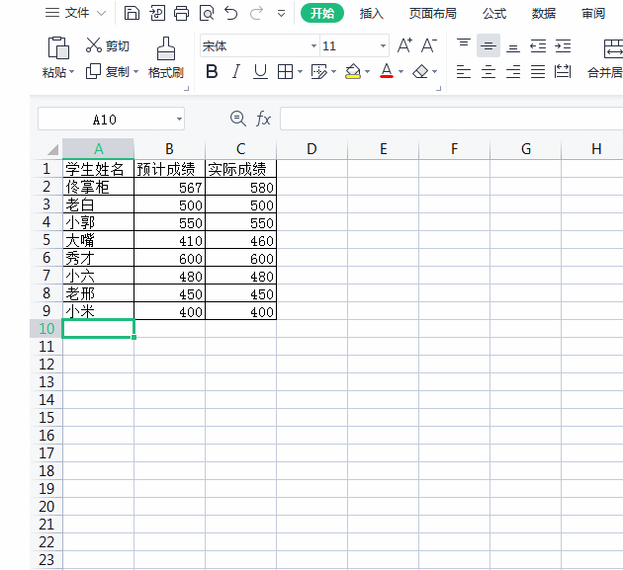
Task: Expand fill color dropdown arrow
Action: coord(367,72)
